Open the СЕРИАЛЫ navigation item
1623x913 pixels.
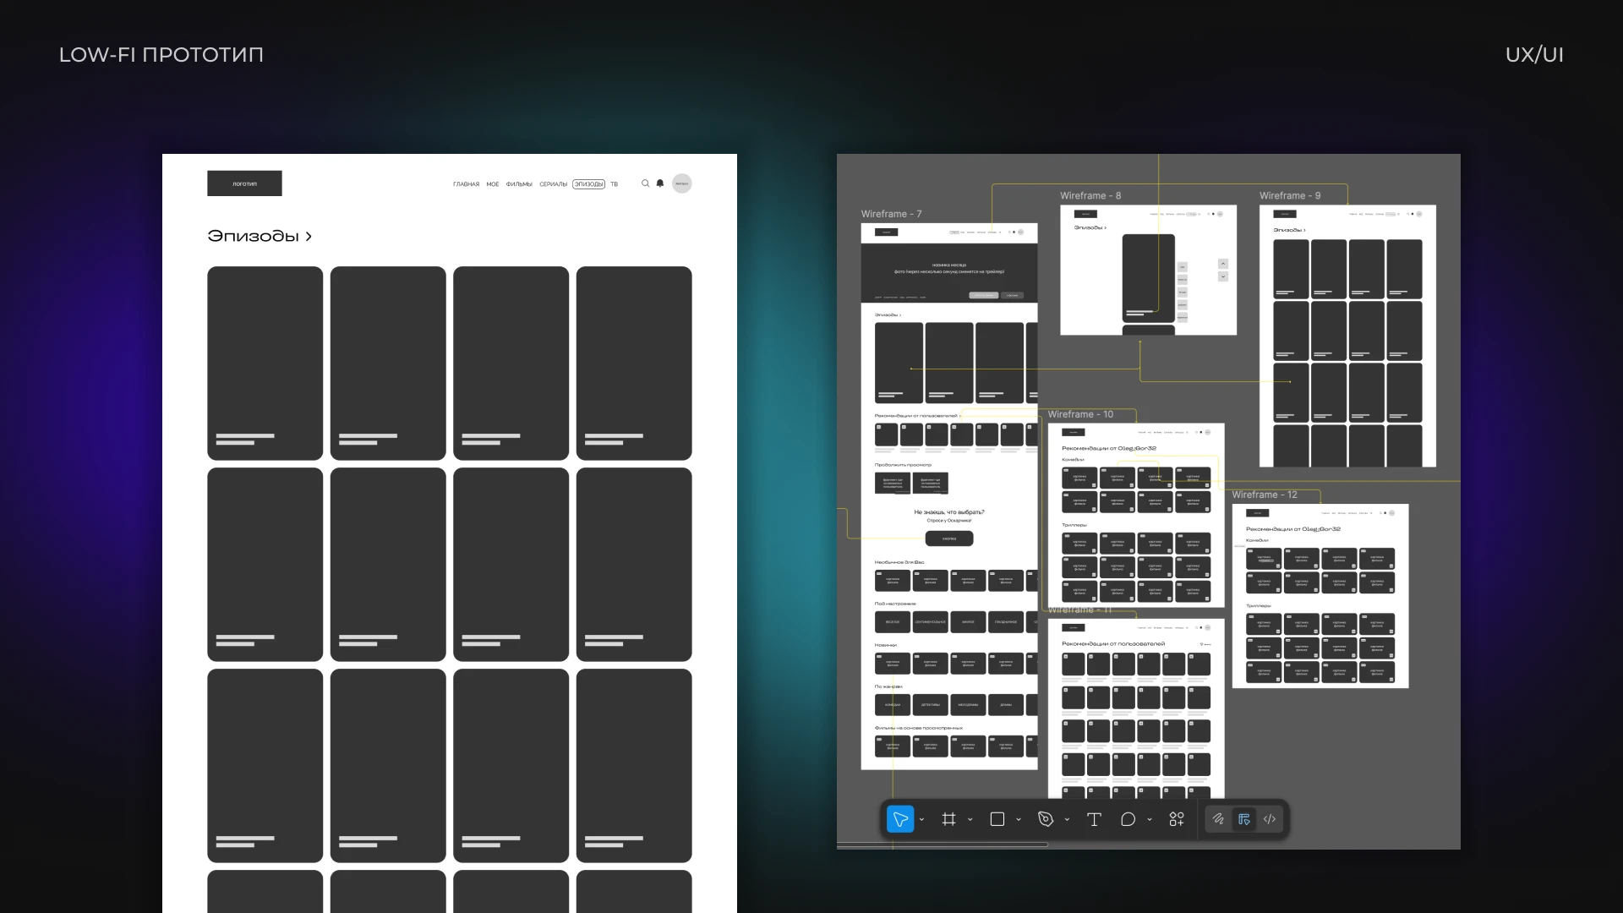pyautogui.click(x=554, y=184)
